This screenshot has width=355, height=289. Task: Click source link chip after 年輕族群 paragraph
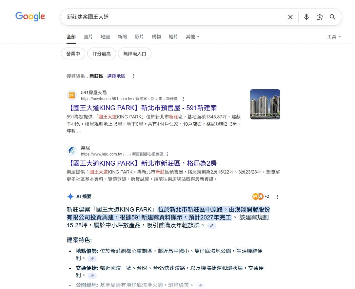tap(212, 226)
